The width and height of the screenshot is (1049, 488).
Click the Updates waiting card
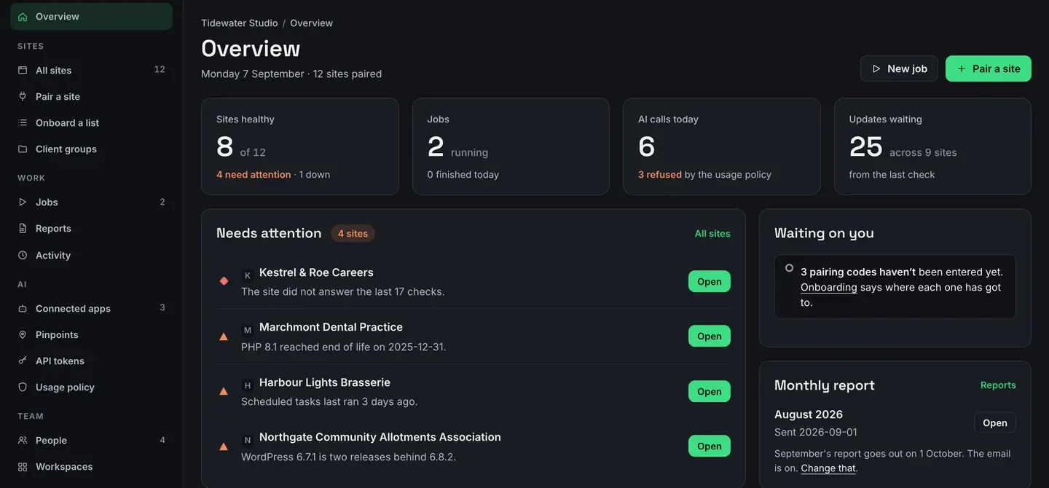pos(932,146)
